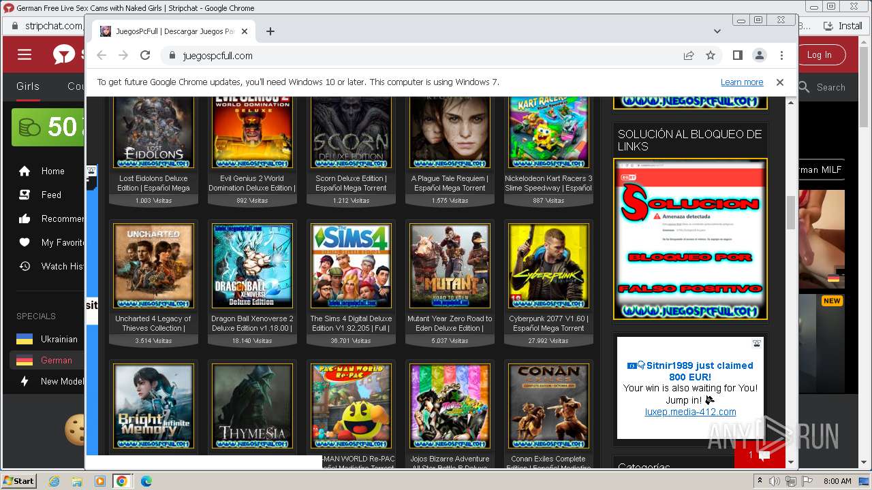Switch to Chrome taskbar button

coord(121,481)
